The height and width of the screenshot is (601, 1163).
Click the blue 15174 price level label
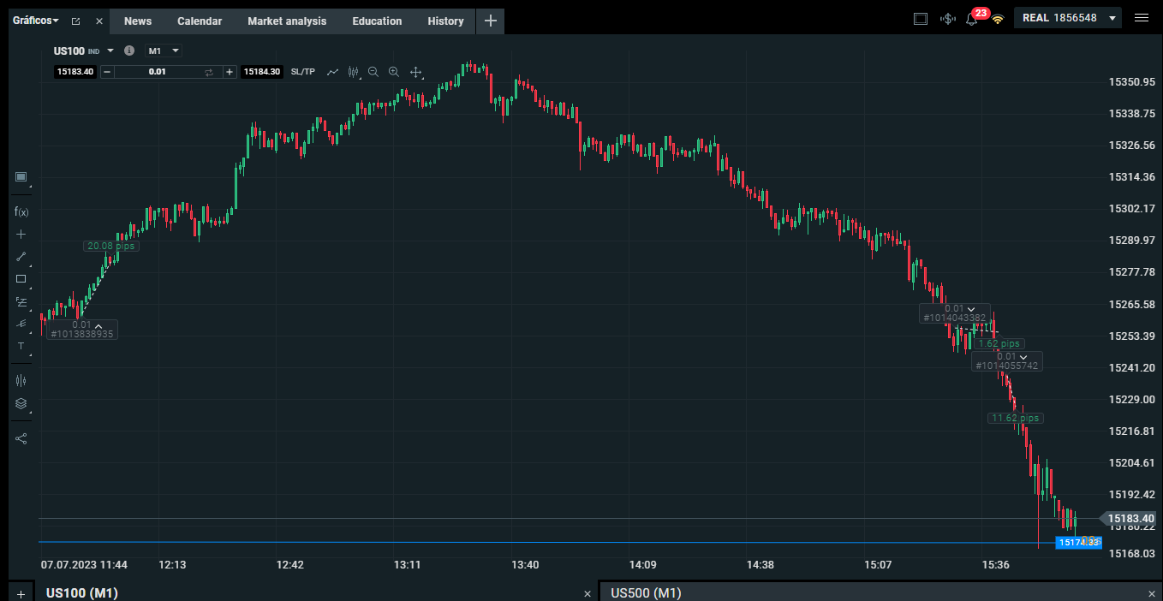point(1078,543)
